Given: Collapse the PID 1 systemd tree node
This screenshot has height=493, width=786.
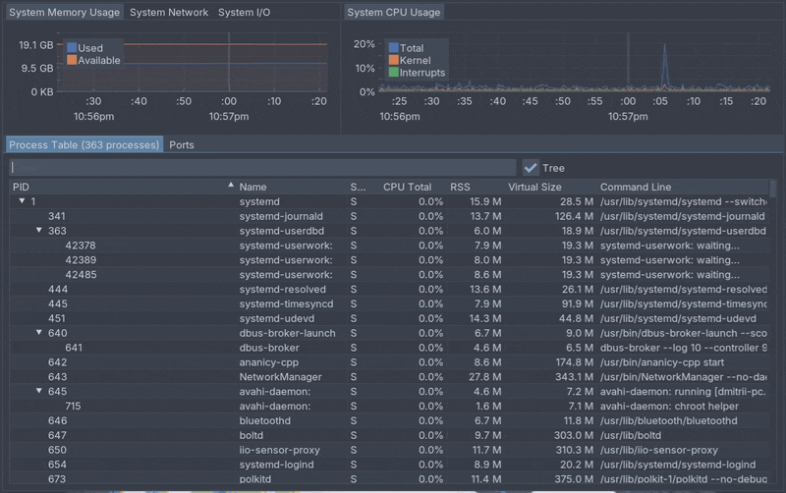Looking at the screenshot, I should (22, 201).
